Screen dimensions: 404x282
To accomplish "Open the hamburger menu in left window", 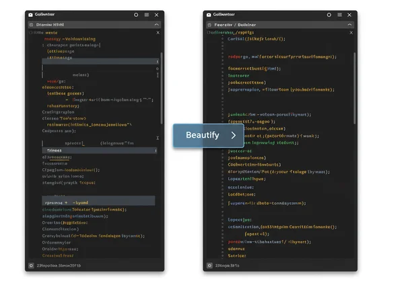I will (147, 15).
